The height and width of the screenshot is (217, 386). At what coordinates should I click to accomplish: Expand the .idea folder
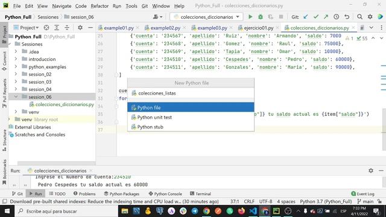[16, 51]
